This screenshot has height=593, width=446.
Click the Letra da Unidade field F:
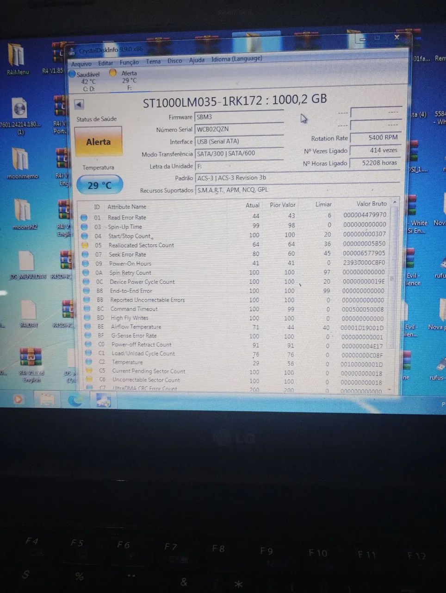click(x=239, y=165)
